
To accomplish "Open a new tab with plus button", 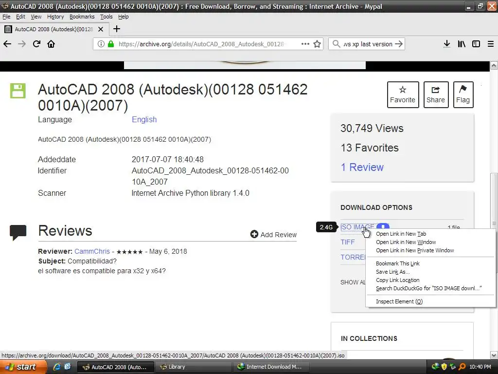I will 117,29.
